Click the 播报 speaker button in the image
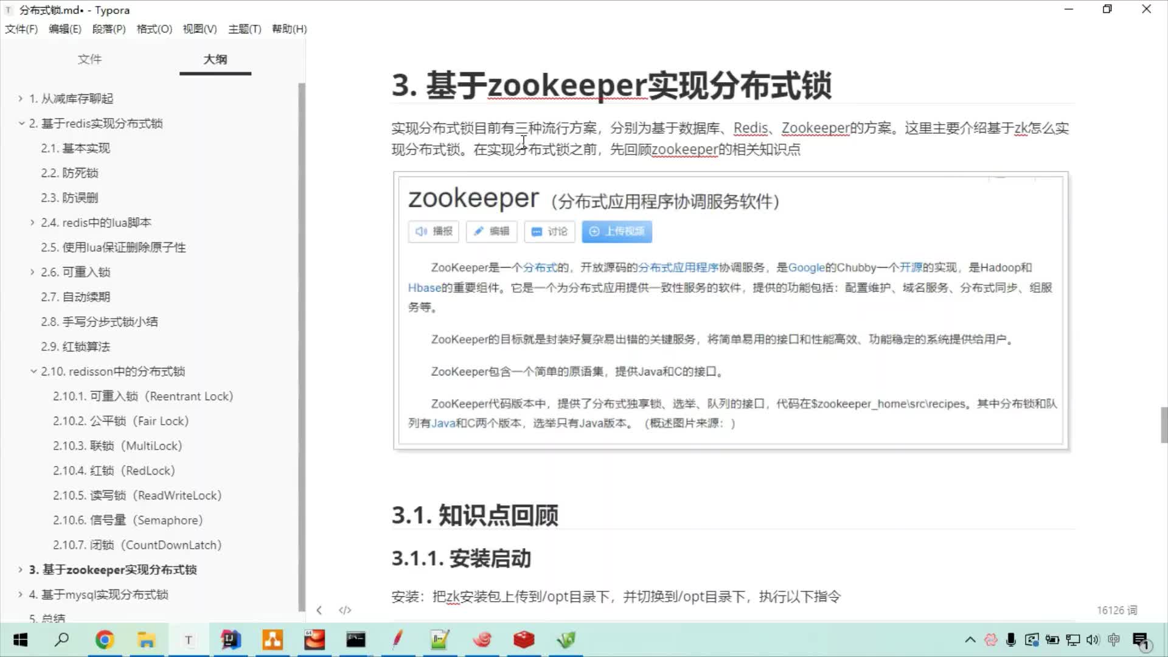This screenshot has width=1168, height=657. pyautogui.click(x=434, y=231)
